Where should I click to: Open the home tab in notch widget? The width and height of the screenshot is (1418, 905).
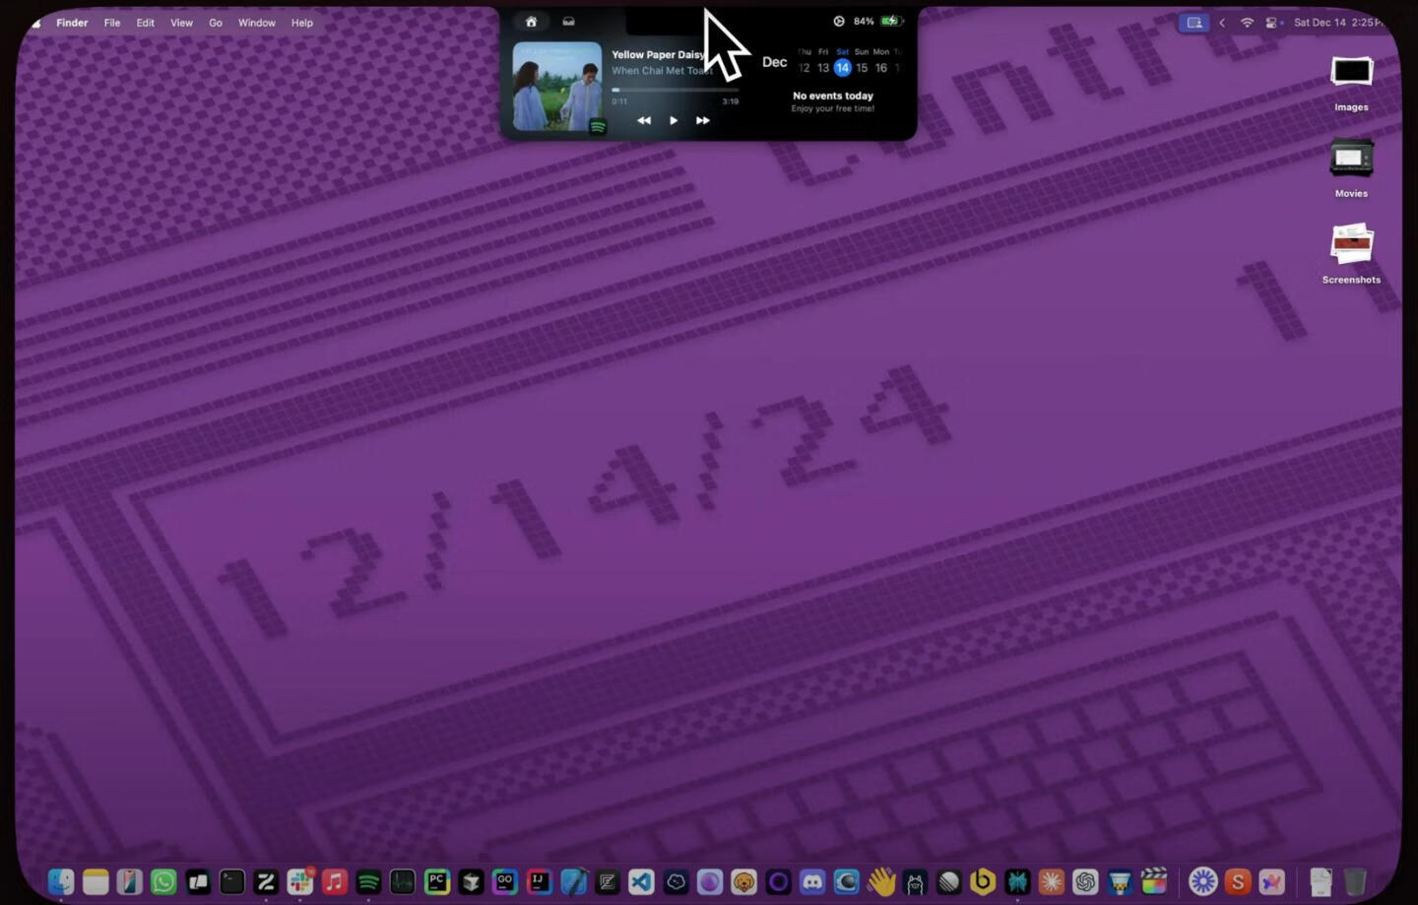tap(531, 22)
